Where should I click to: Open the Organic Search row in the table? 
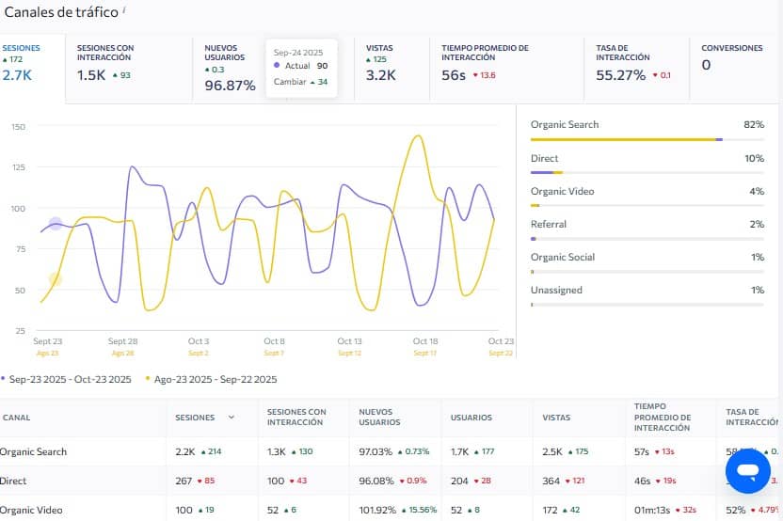tap(34, 451)
